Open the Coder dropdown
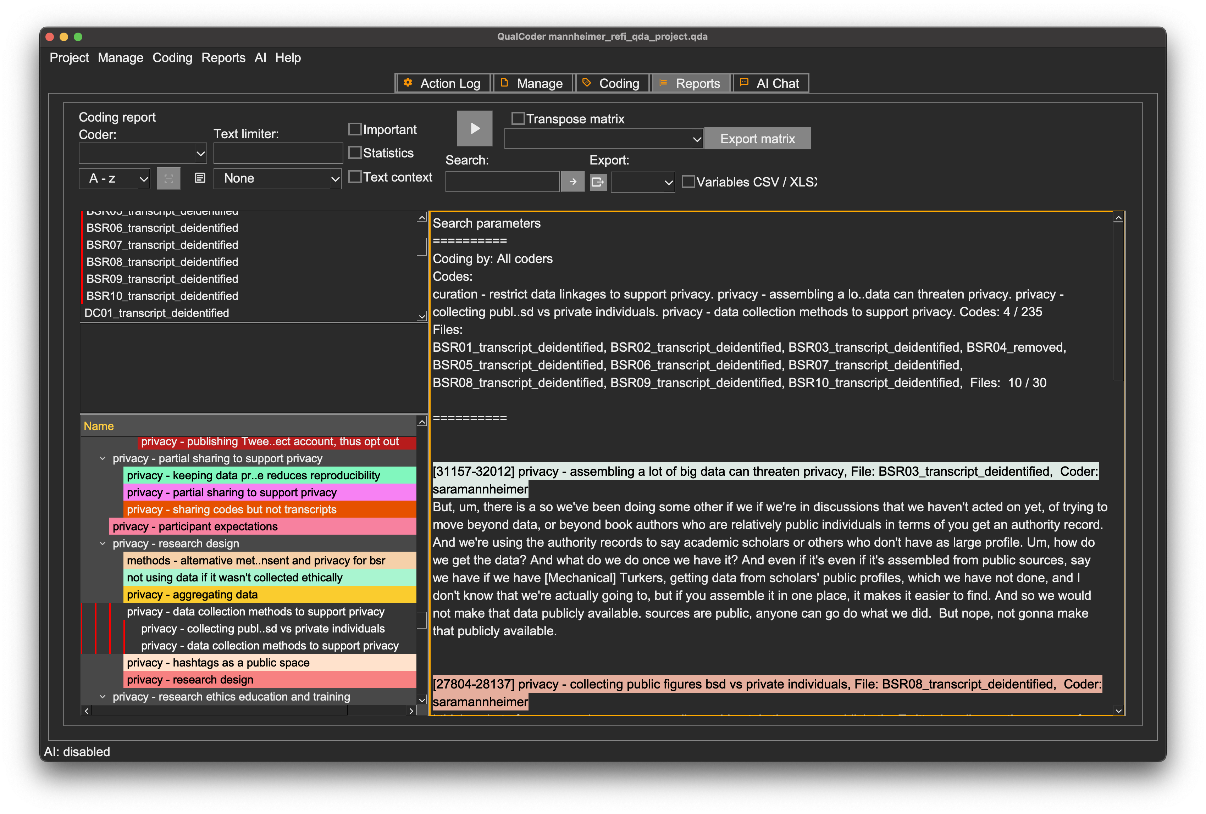 coord(142,154)
